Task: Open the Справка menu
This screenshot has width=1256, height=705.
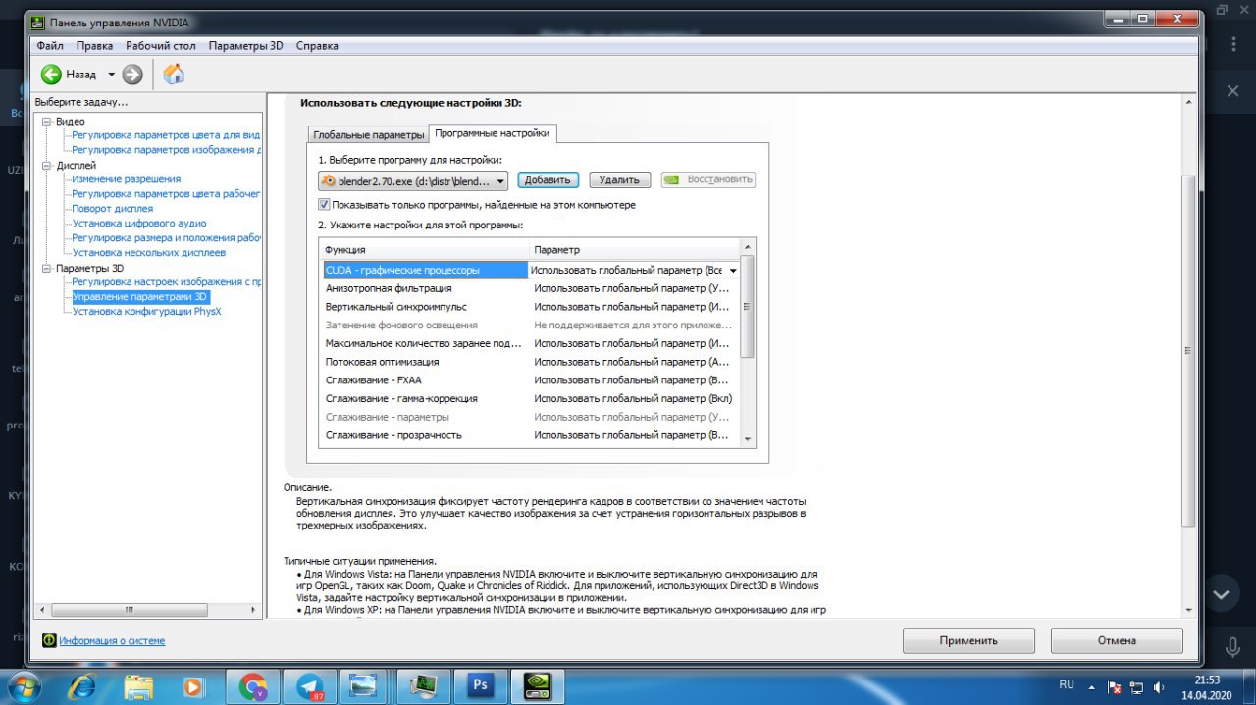Action: pyautogui.click(x=317, y=45)
